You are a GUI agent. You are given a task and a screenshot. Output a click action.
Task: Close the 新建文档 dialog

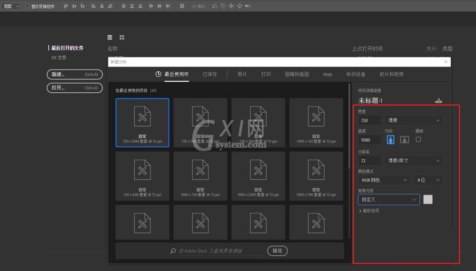(x=446, y=62)
